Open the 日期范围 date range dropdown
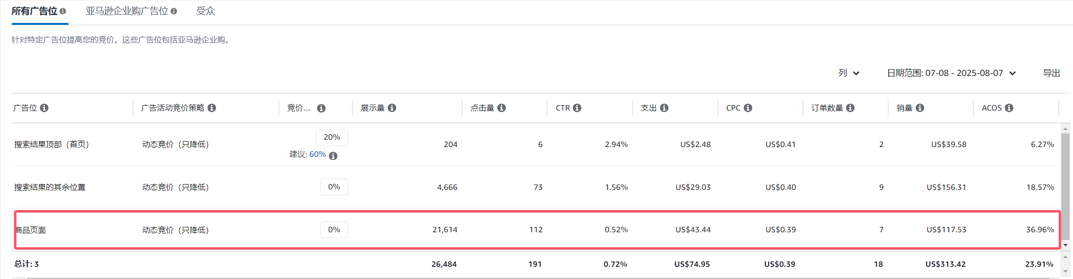The image size is (1073, 279). (x=951, y=73)
